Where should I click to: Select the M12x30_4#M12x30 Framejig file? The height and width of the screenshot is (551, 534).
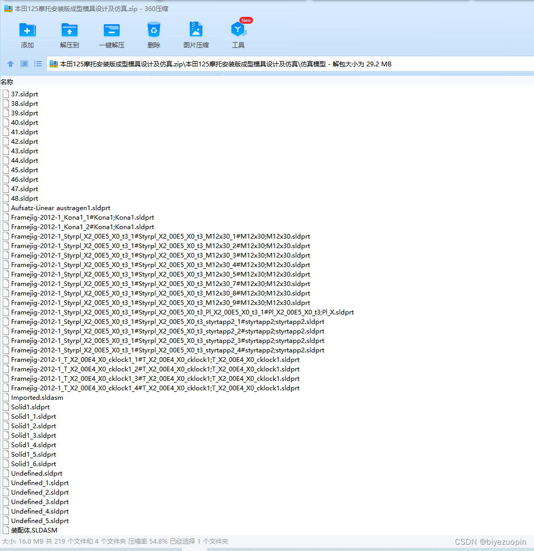pos(160,265)
